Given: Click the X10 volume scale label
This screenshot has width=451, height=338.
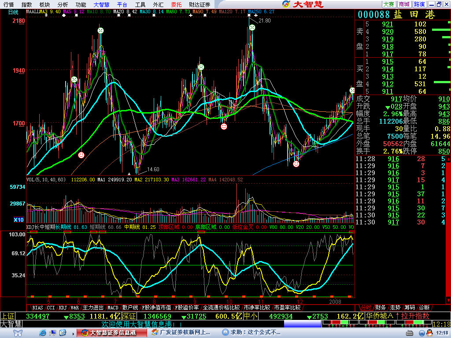Looking at the screenshot, I should point(18,220).
